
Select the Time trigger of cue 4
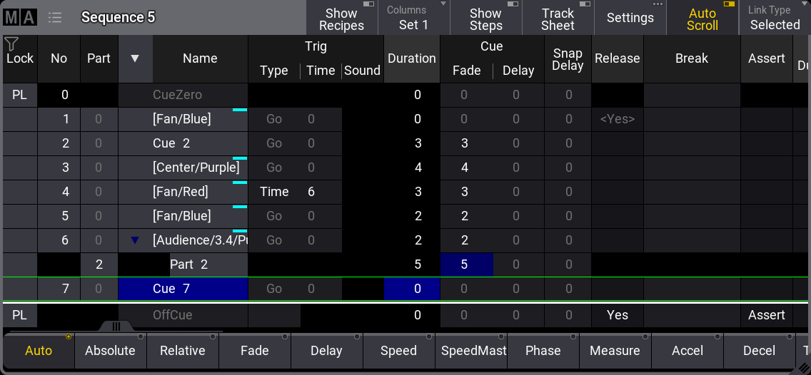point(274,192)
